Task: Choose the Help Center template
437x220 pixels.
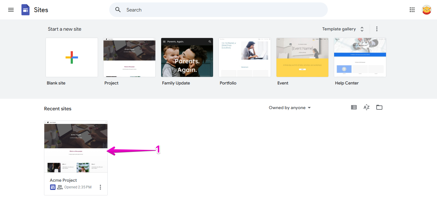Action: click(360, 57)
